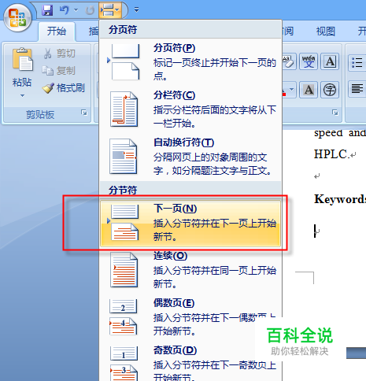Image resolution: width=366 pixels, height=381 pixels.
Task: Select 下一页(N) section break
Action: click(x=190, y=224)
